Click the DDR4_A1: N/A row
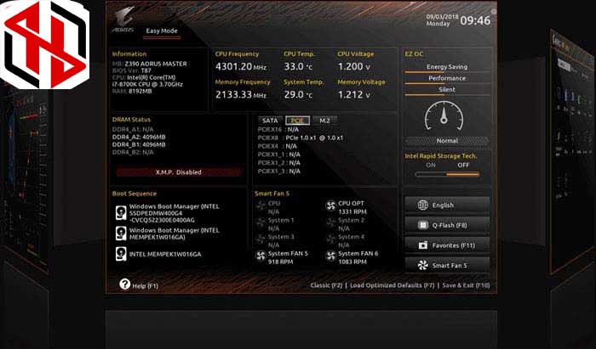 pyautogui.click(x=133, y=130)
